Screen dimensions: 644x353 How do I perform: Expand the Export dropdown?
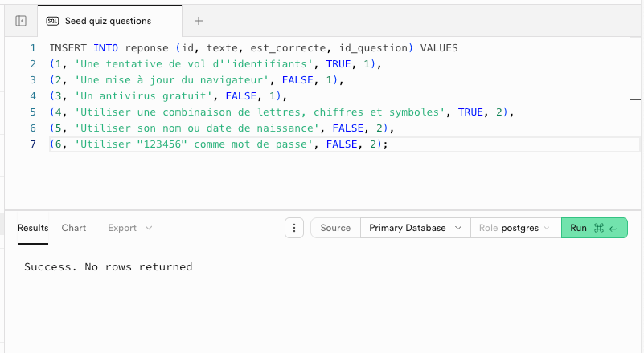click(x=129, y=228)
